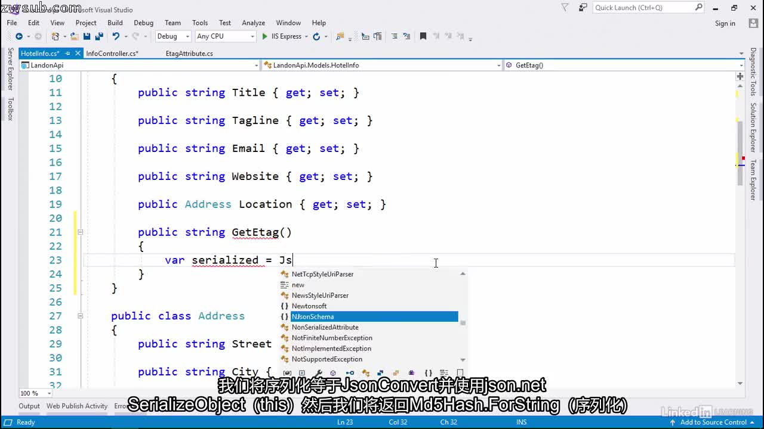This screenshot has height=429, width=764.
Task: Navigate backward with the toolbar back arrow
Action: click(19, 36)
